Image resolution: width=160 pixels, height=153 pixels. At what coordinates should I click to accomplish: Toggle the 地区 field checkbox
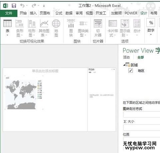pyautogui.click(x=130, y=71)
